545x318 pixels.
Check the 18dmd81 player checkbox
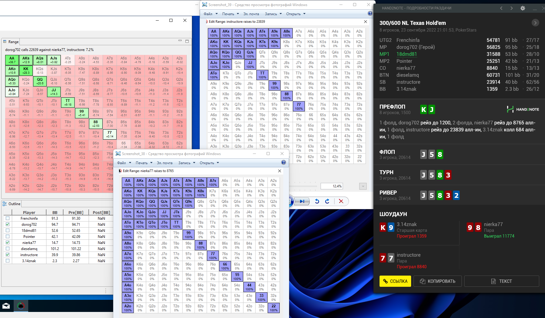pyautogui.click(x=8, y=230)
